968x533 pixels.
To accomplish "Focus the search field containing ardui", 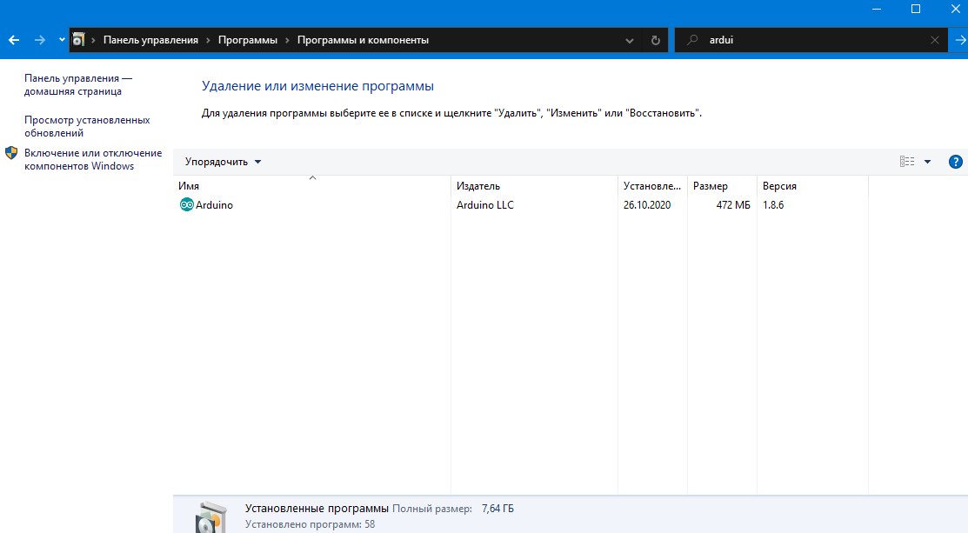I will 811,40.
